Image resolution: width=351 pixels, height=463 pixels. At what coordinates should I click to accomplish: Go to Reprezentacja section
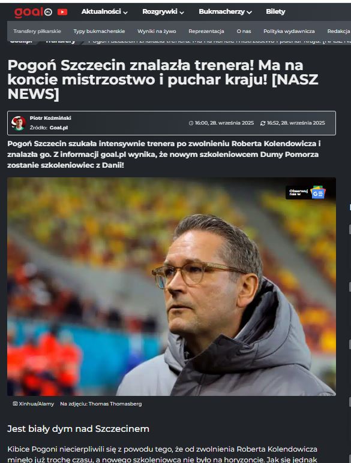[206, 31]
